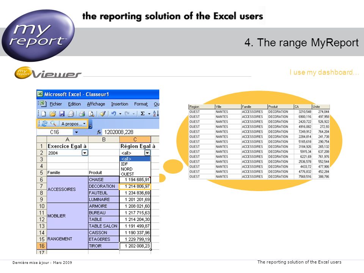Click the Print icon

click(x=82, y=113)
